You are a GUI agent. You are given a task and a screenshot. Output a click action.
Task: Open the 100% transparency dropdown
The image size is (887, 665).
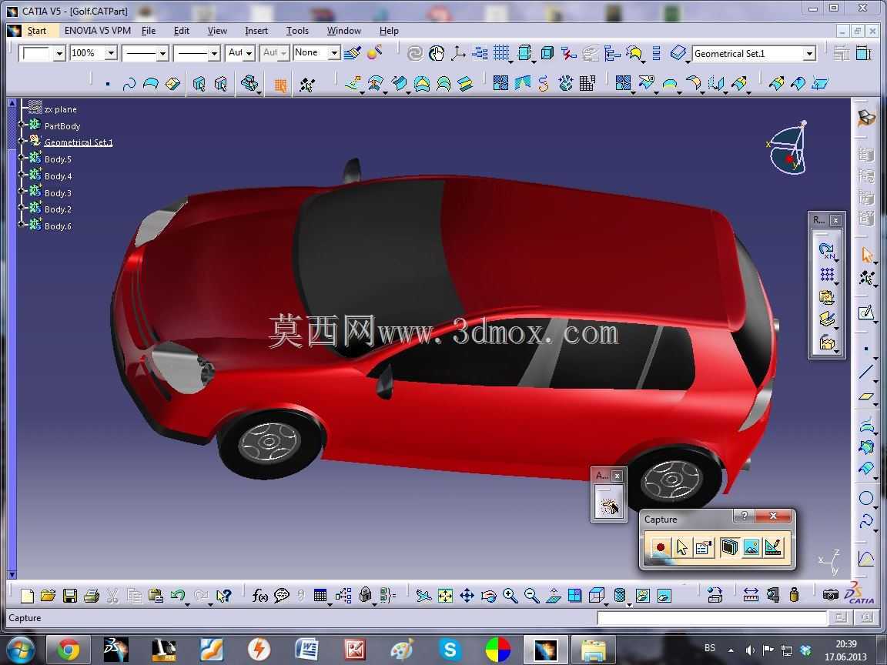pyautogui.click(x=111, y=53)
